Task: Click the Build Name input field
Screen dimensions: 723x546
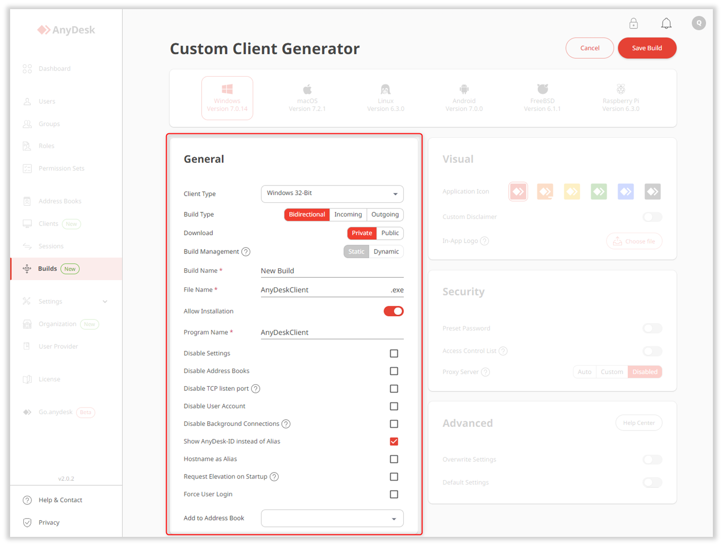Action: click(332, 271)
